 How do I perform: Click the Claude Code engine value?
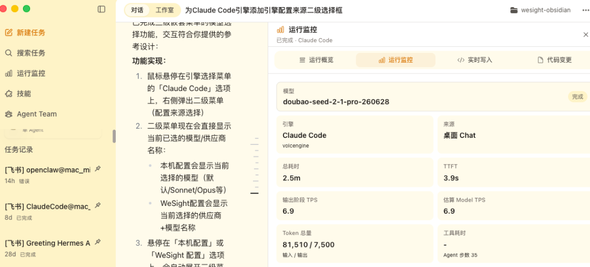click(304, 135)
